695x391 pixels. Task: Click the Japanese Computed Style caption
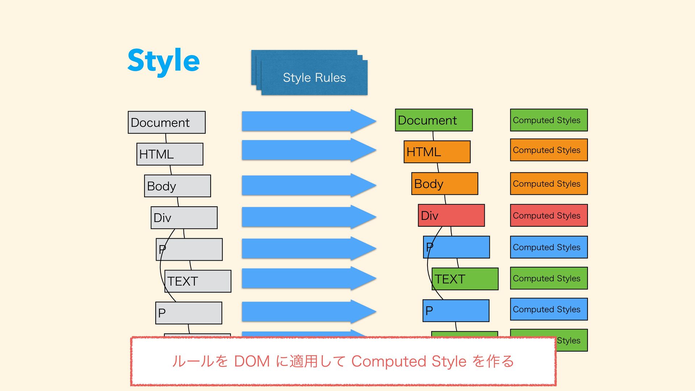(x=343, y=361)
